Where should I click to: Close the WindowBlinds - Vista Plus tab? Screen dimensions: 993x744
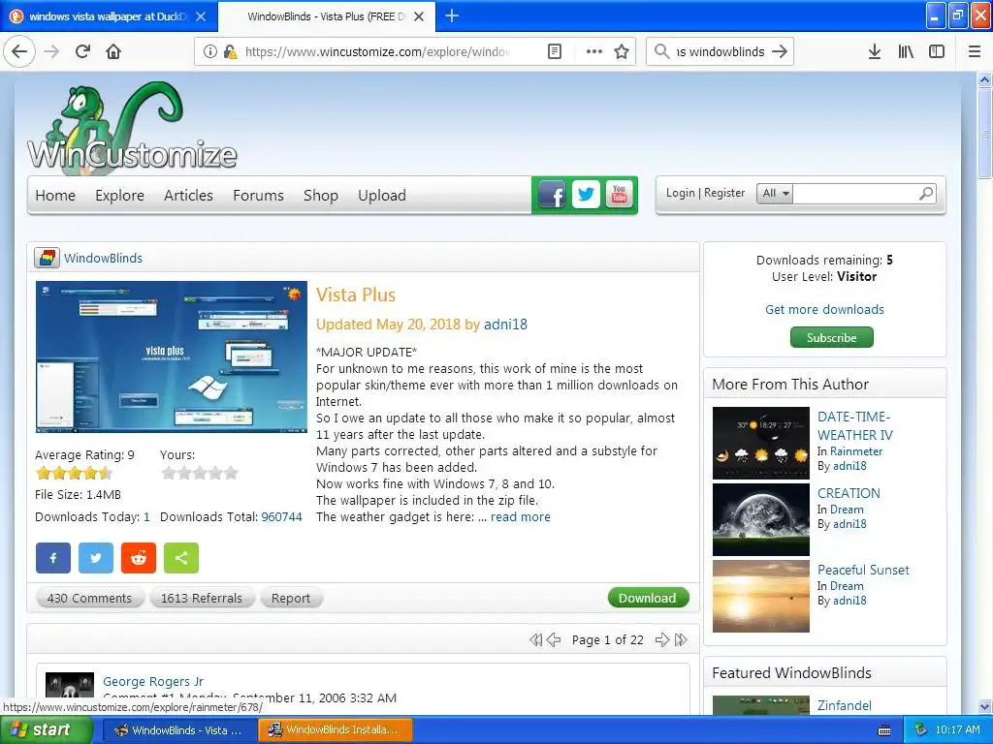[x=419, y=16]
